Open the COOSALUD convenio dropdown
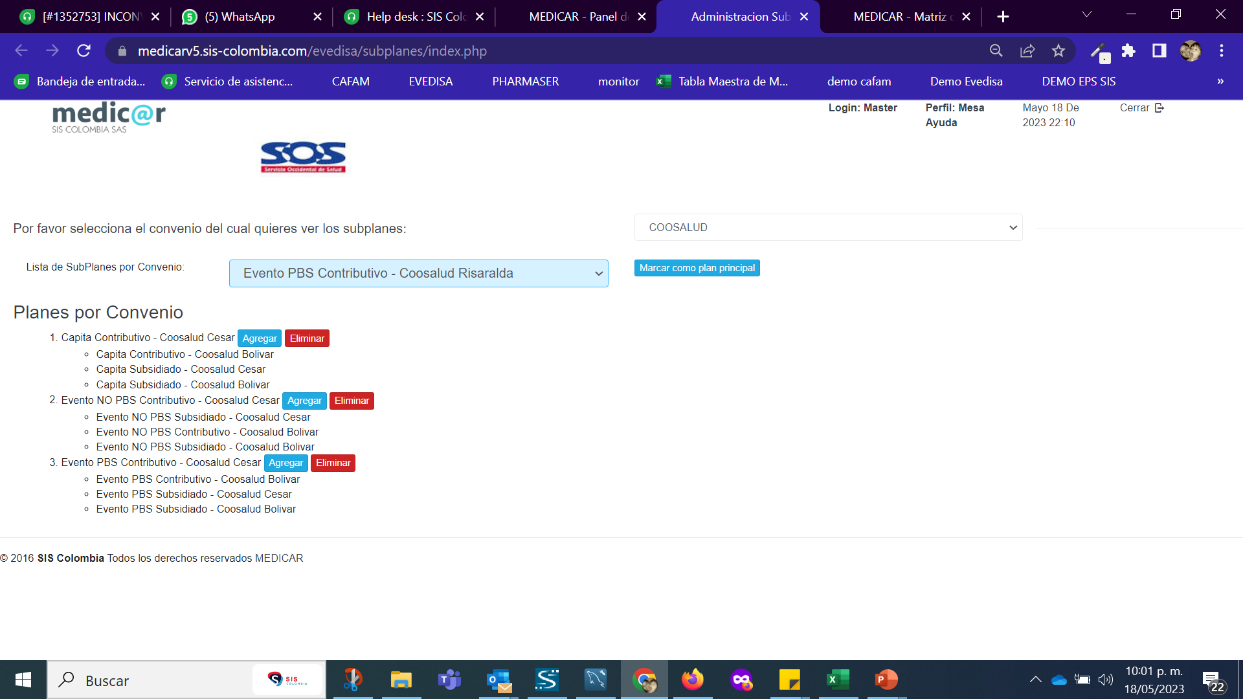This screenshot has height=699, width=1243. pos(828,227)
